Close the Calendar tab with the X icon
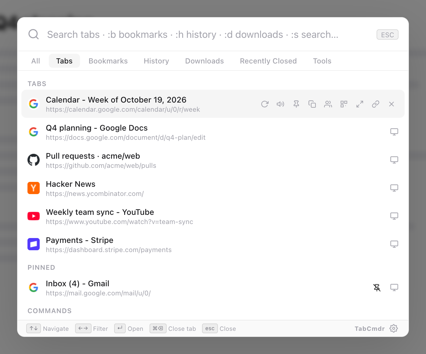The image size is (426, 354). (392, 104)
